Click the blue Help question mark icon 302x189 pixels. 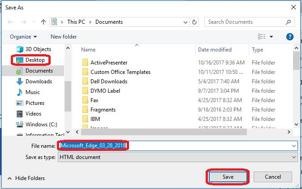pos(289,37)
